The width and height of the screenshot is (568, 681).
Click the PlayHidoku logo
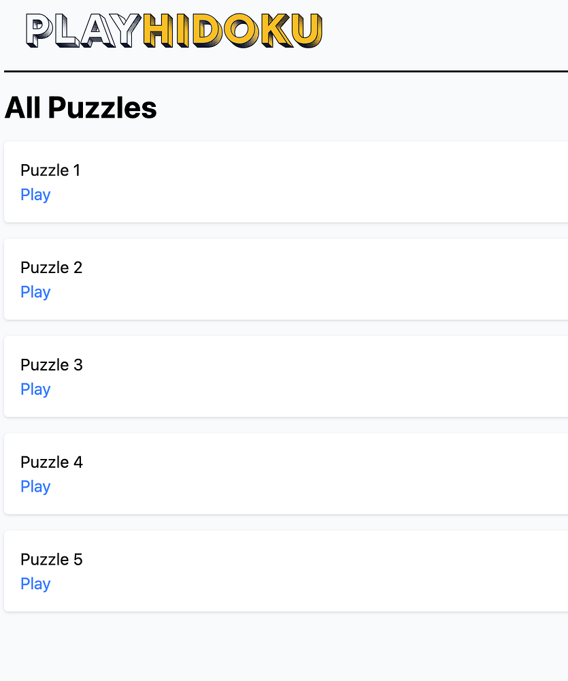[174, 31]
